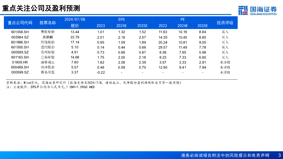Image resolution: width=283 pixels, height=159 pixels.
Task: Click the 未评级 rating for 风神股份
Action: tap(225, 67)
